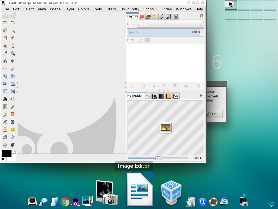Image resolution: width=278 pixels, height=209 pixels.
Task: Switch to the Paths tab
Action: 162,17
